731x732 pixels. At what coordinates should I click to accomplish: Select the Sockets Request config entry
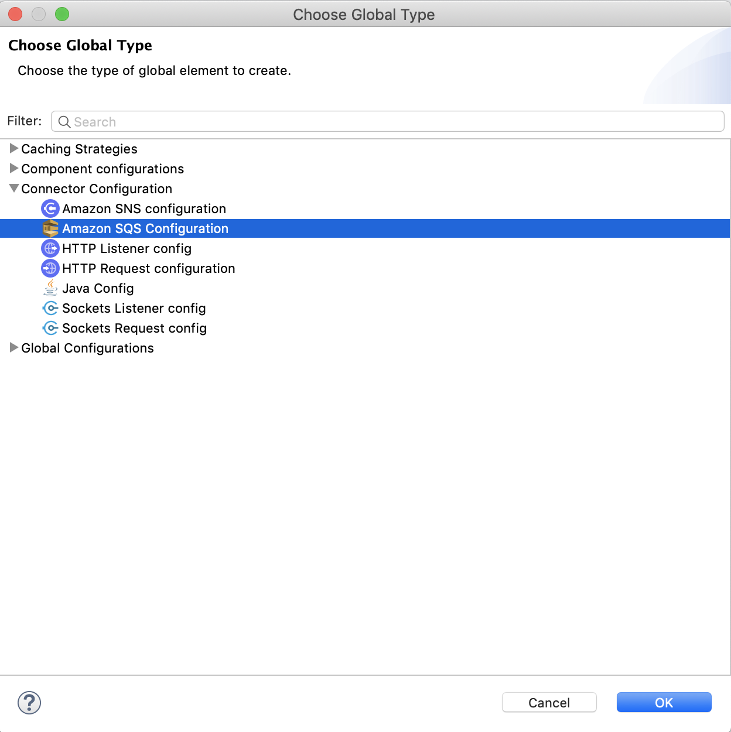tap(135, 328)
